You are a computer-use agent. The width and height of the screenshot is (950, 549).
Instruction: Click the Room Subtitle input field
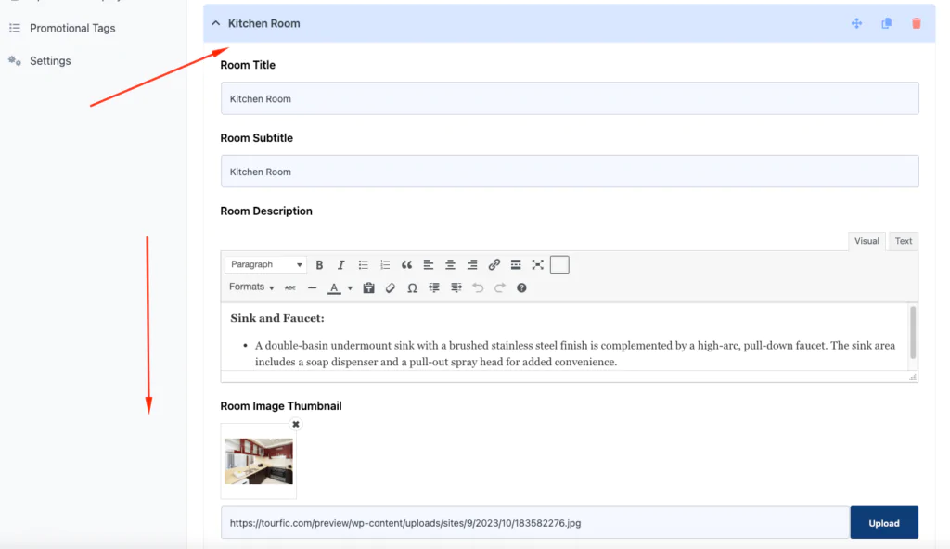pyautogui.click(x=570, y=171)
